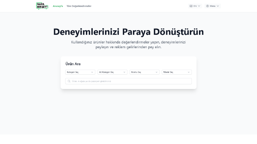Open the Menu dropdown
This screenshot has height=144, width=257.
(213, 6)
